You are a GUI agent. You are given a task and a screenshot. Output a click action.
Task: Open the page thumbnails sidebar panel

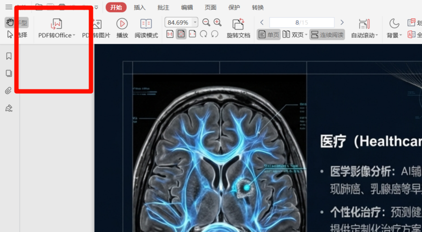click(9, 73)
